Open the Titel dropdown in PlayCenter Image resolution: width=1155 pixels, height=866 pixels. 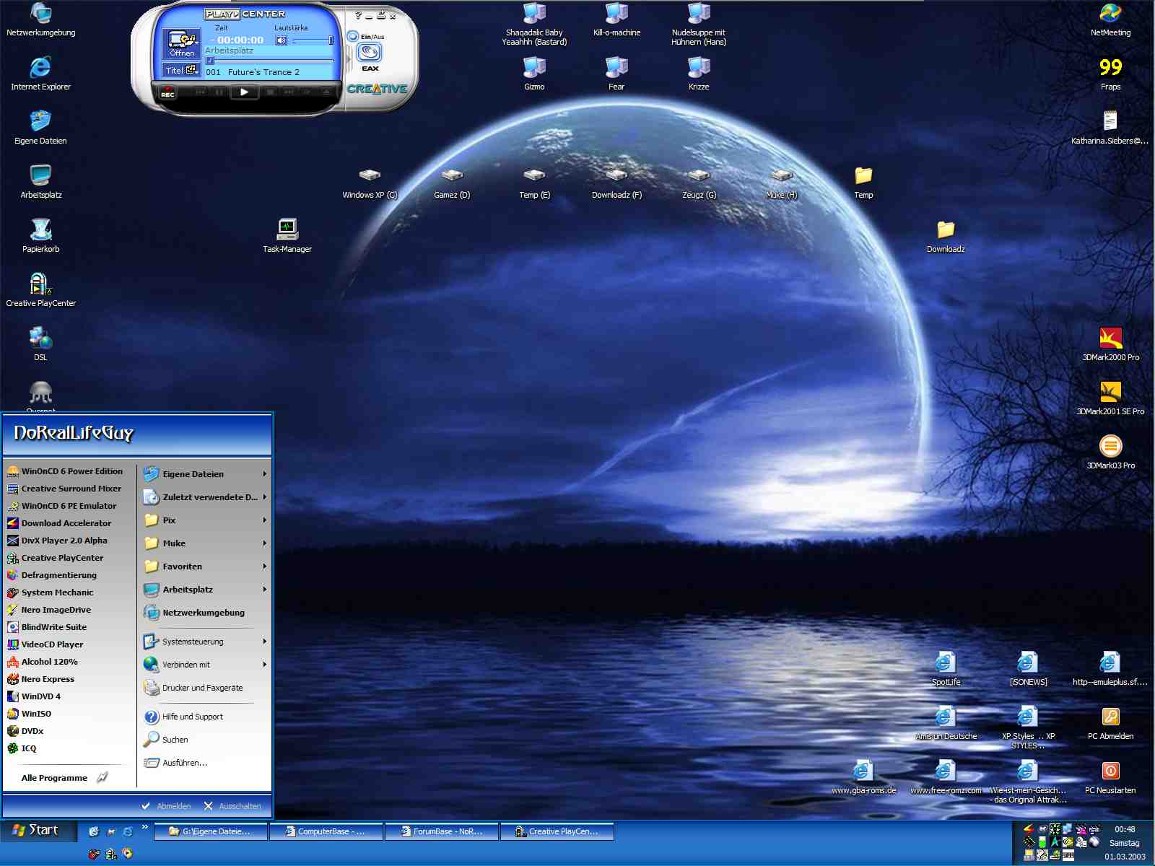click(181, 71)
